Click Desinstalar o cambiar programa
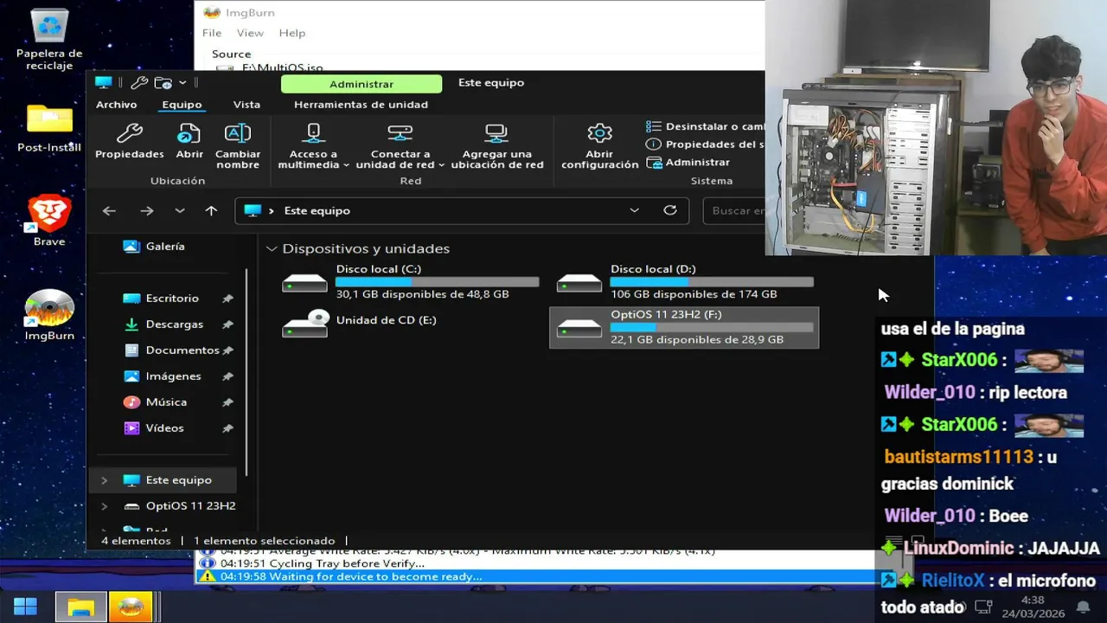 pos(705,126)
